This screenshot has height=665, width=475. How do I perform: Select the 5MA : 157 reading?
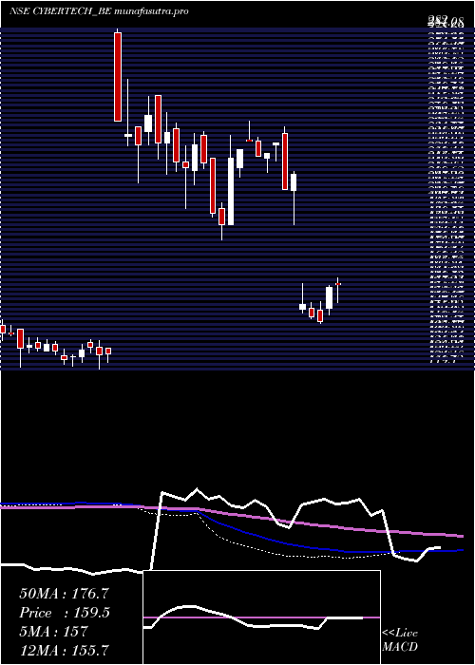pos(53,632)
